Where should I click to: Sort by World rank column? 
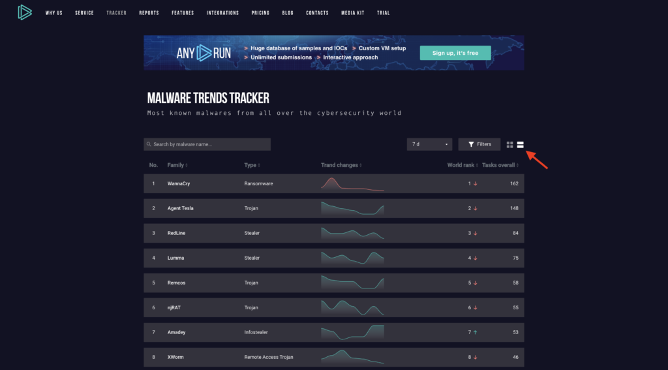462,165
